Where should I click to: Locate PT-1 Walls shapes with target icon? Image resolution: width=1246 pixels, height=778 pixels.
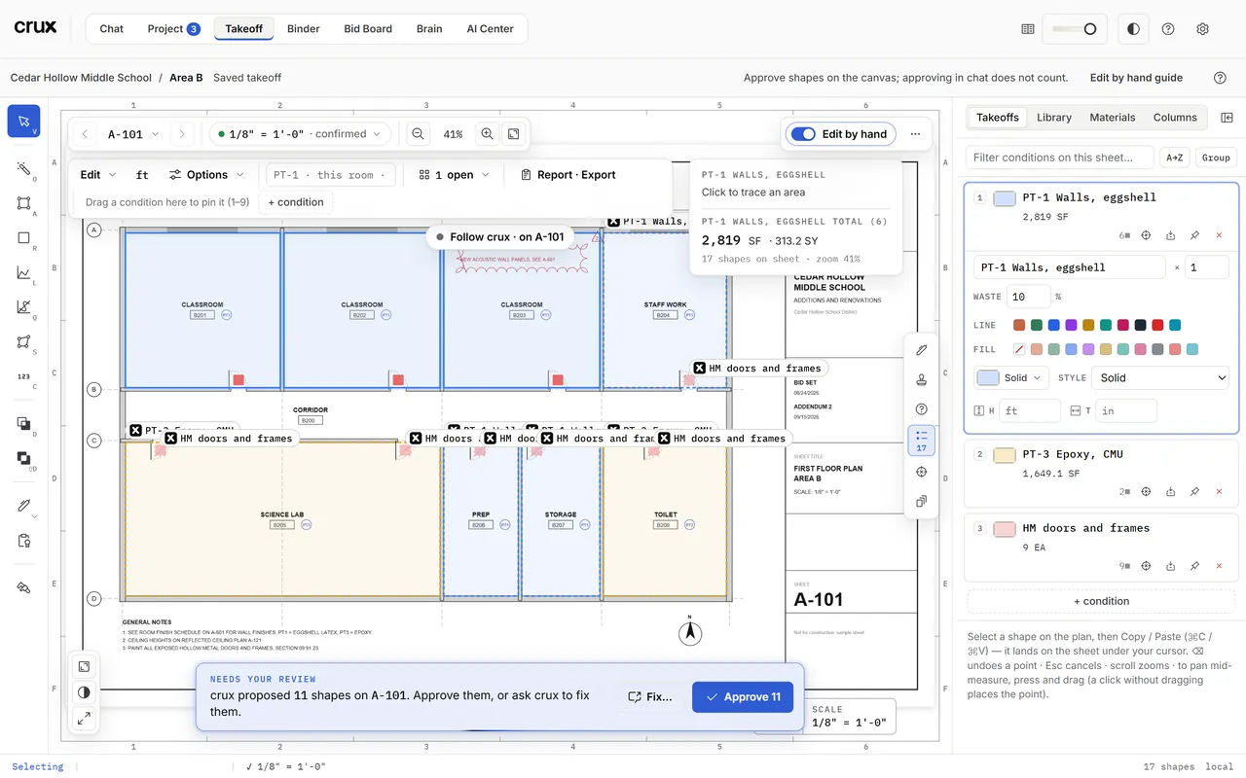pyautogui.click(x=1147, y=235)
